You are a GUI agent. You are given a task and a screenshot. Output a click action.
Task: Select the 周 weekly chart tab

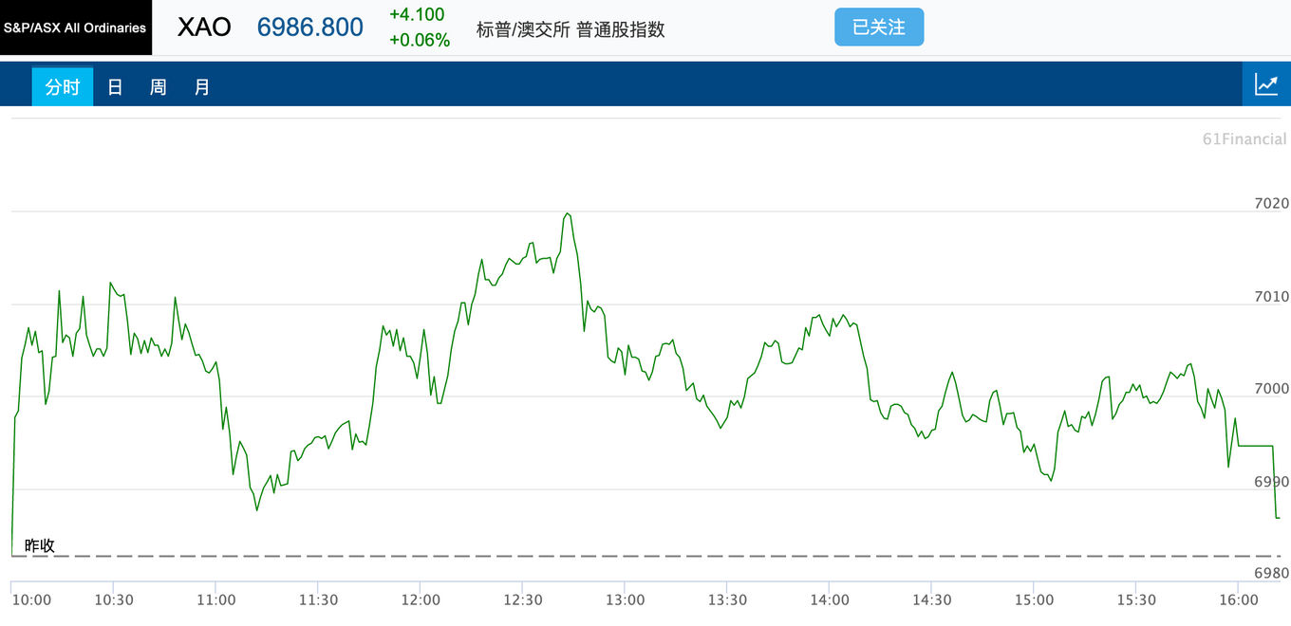[x=158, y=86]
